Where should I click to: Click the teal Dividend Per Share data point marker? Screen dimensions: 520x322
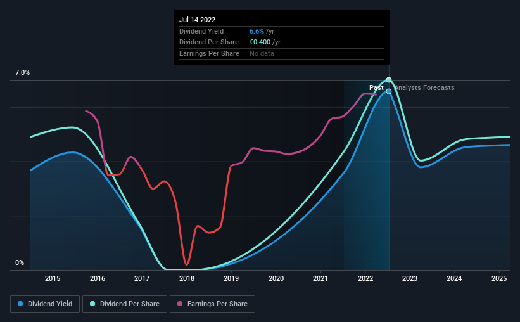[x=389, y=80]
